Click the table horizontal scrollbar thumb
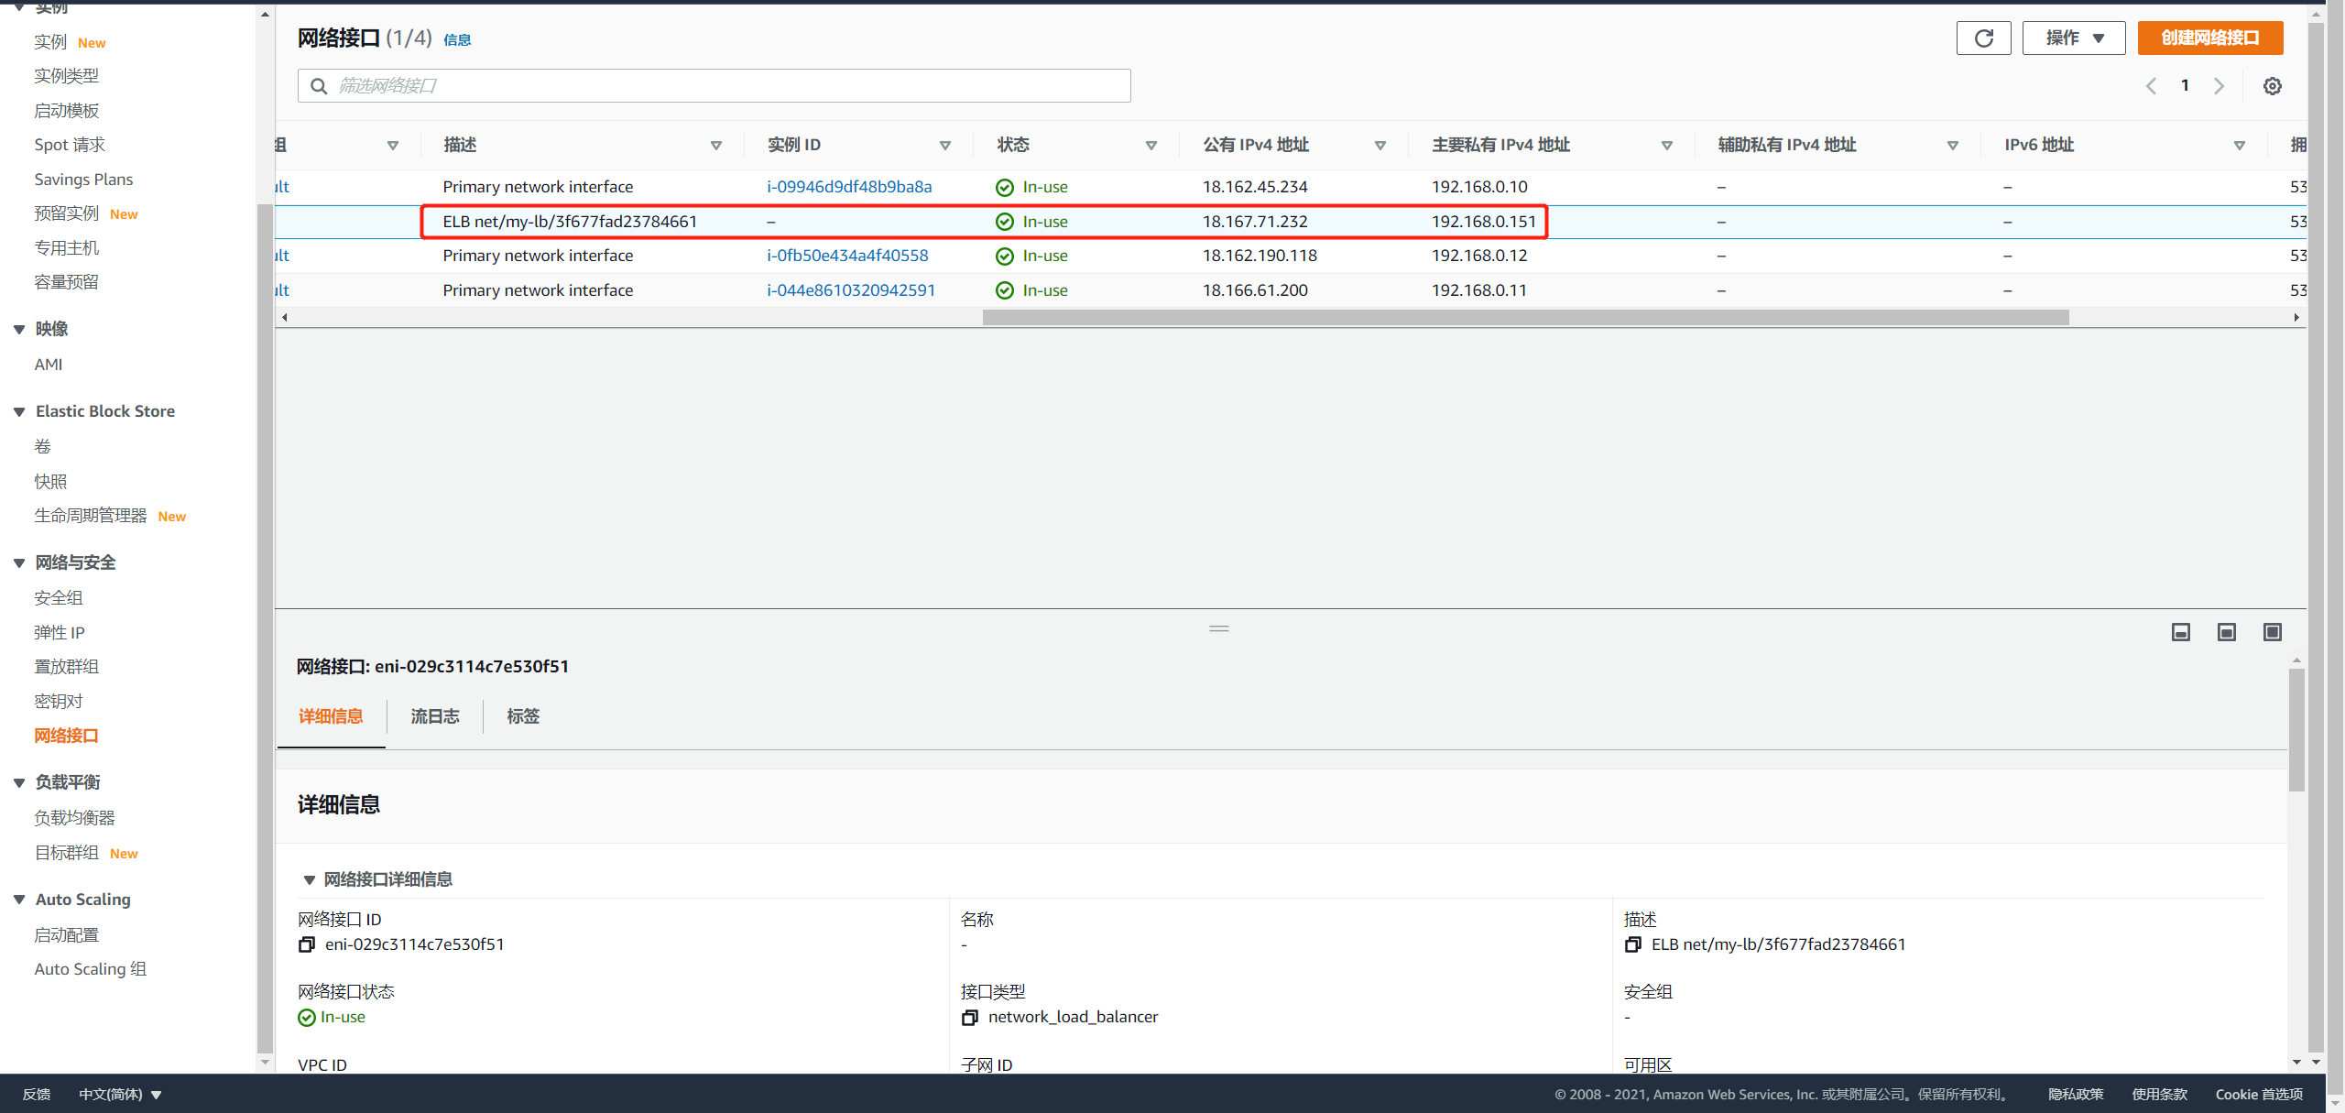The width and height of the screenshot is (2345, 1113). (x=1525, y=318)
